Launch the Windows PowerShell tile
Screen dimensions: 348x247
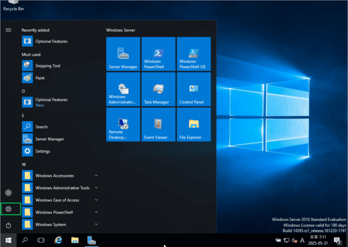pos(158,54)
